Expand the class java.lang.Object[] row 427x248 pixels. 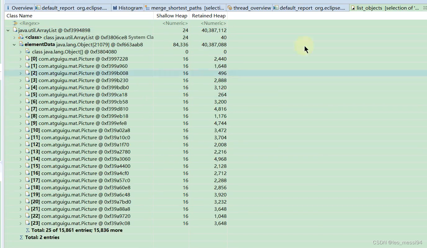point(21,52)
